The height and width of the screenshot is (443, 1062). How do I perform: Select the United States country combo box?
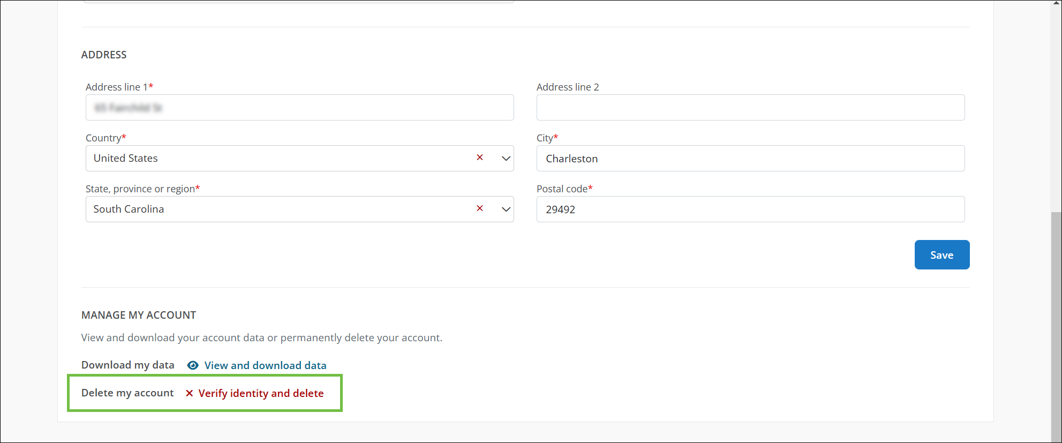(299, 159)
